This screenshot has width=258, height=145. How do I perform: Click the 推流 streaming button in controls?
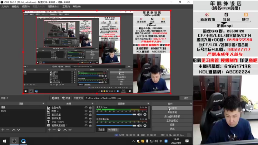pyautogui.click(x=172, y=108)
